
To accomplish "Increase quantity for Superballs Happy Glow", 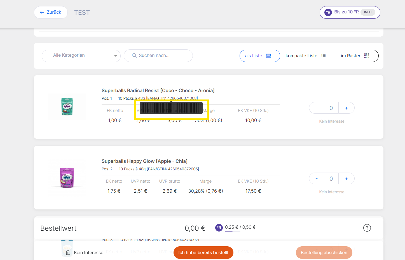I will [346, 179].
